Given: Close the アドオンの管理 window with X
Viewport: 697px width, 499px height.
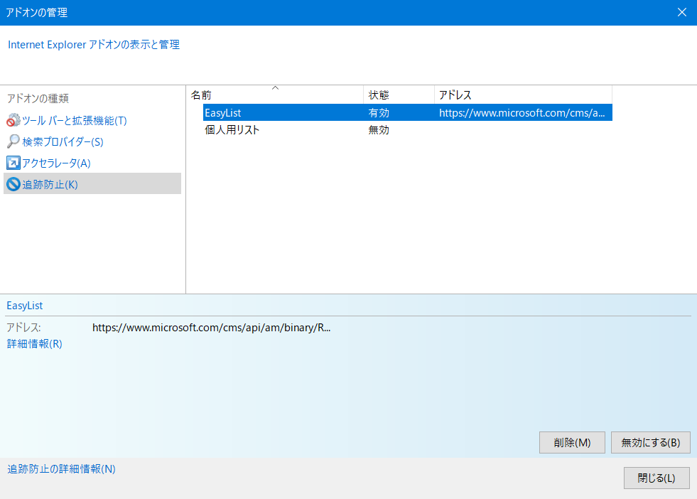Looking at the screenshot, I should tap(681, 12).
